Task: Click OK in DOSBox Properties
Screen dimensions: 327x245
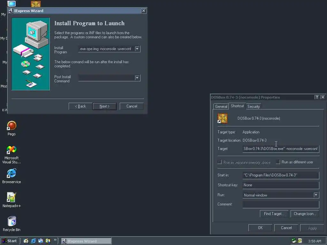Action: [x=260, y=228]
